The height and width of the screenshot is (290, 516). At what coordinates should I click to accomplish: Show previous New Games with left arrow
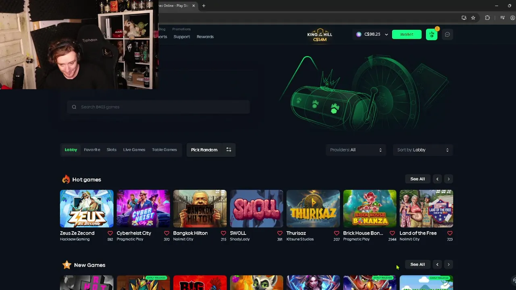(437, 264)
